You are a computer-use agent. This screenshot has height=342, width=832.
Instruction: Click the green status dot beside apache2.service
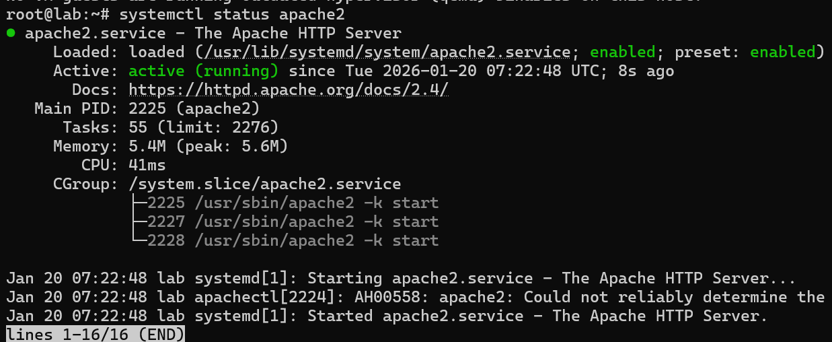tap(11, 33)
